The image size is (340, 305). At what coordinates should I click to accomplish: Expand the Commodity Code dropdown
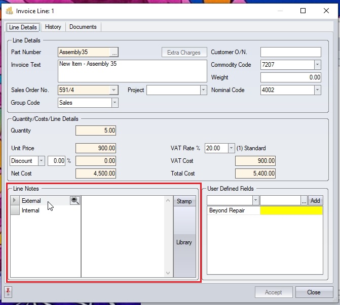(317, 65)
